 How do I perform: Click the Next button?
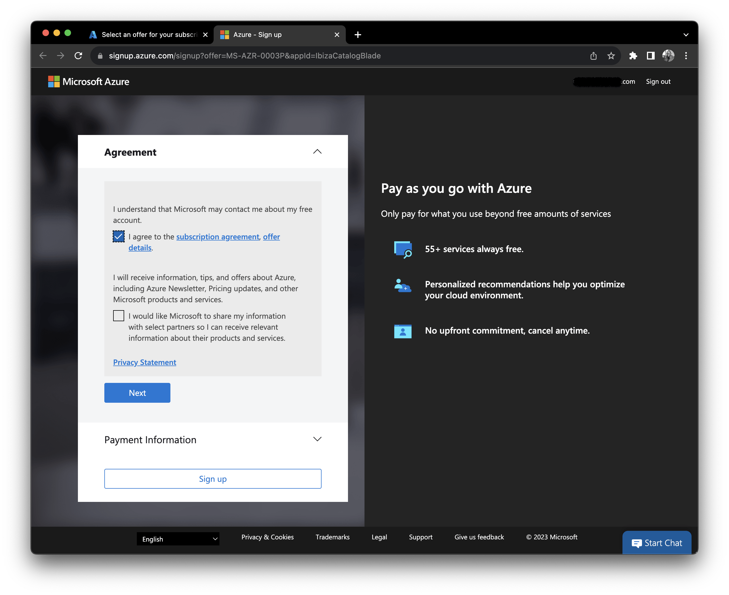coord(137,393)
